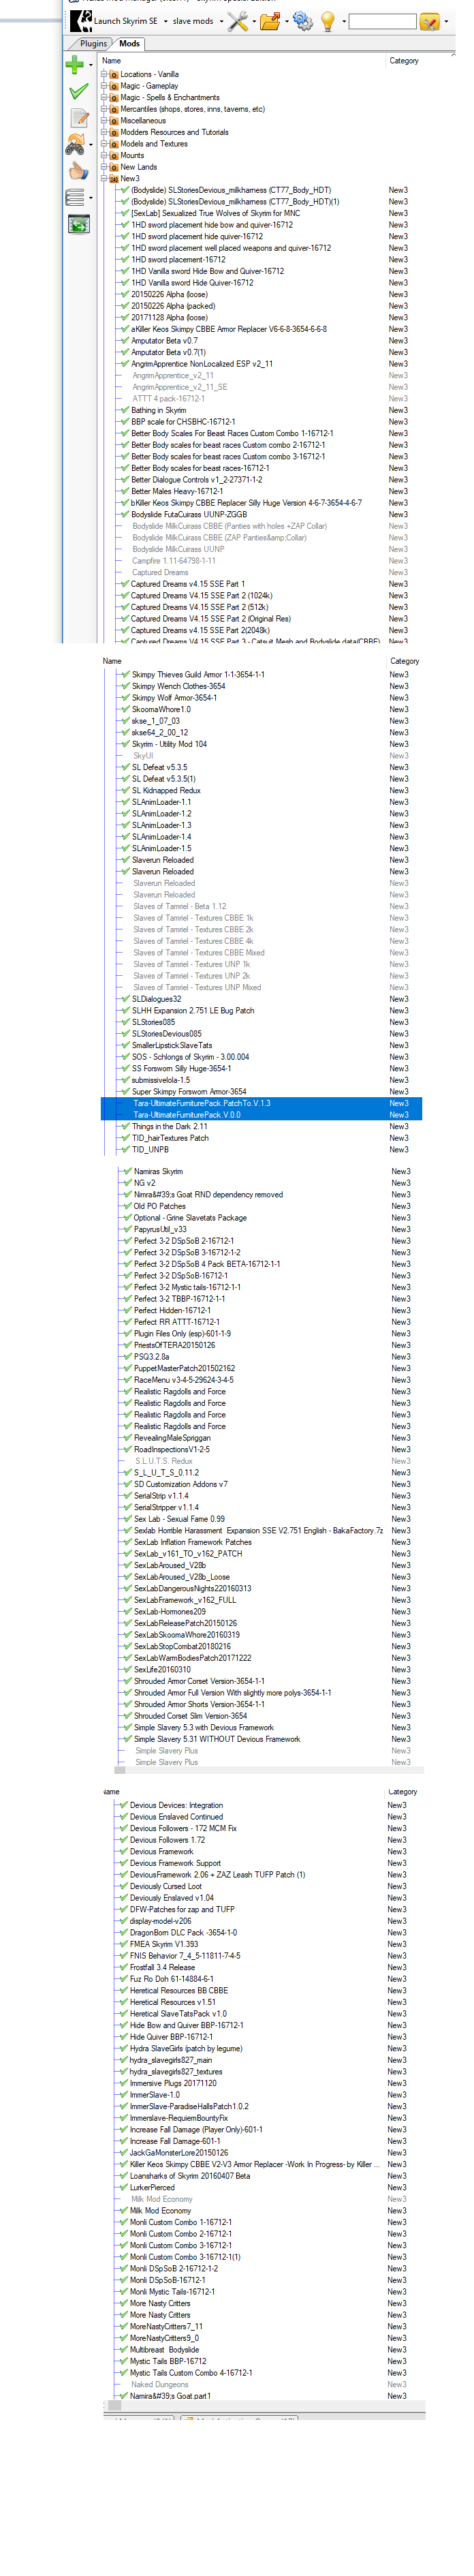Select highlighted row Tara-UltimateFurniturePack.V.0.0

point(261,1115)
